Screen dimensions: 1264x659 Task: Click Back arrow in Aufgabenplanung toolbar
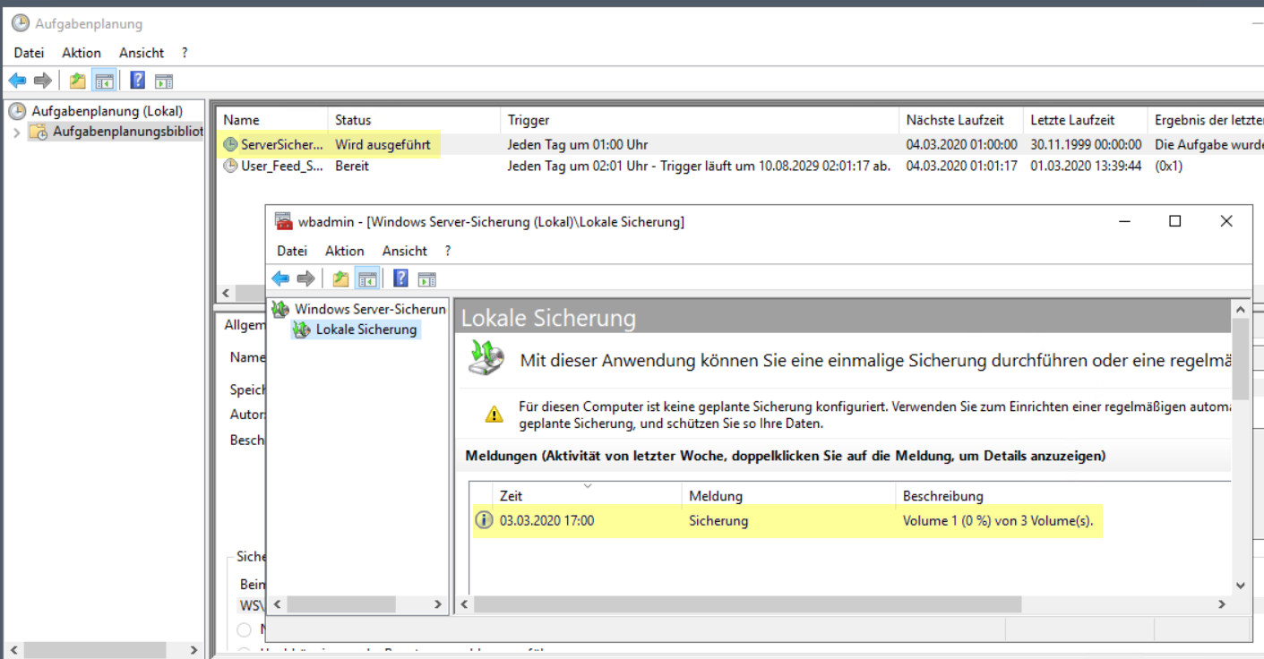pos(17,81)
